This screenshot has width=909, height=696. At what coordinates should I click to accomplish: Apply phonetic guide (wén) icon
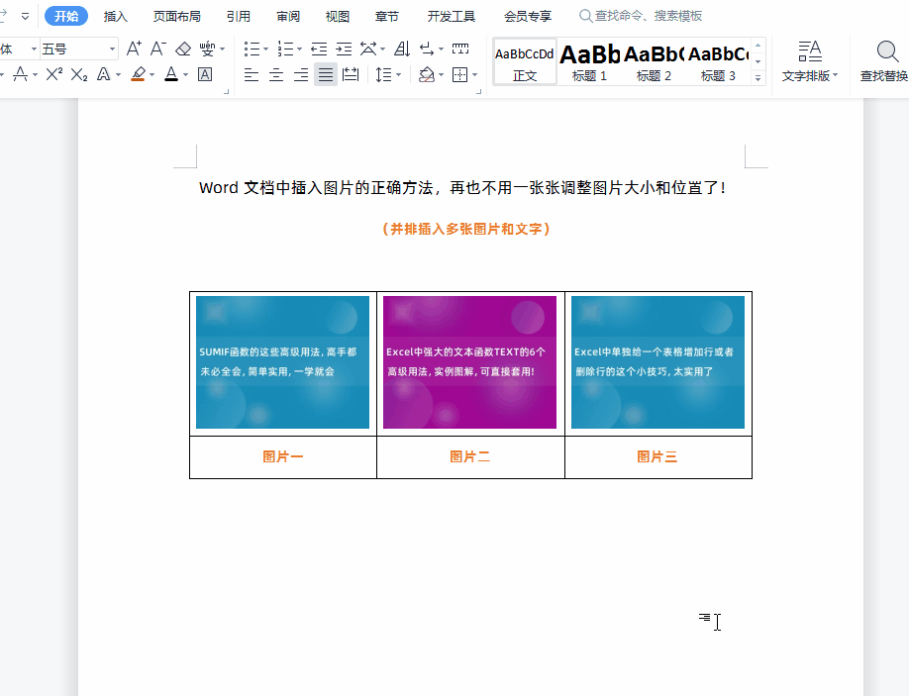click(x=207, y=49)
